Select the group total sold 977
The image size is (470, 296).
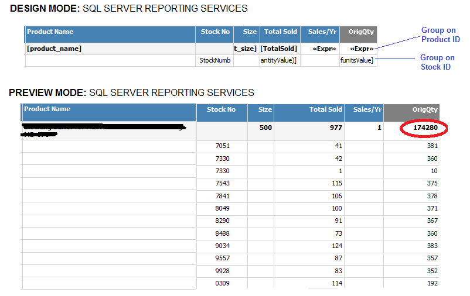[336, 128]
